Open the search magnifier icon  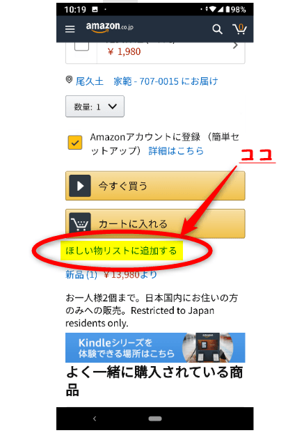coord(217,29)
